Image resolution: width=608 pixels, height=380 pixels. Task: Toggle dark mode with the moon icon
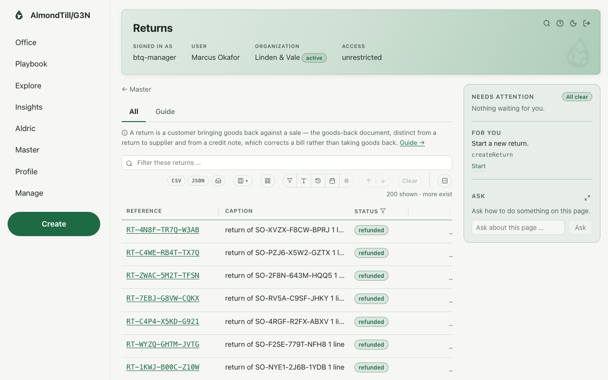pos(573,23)
